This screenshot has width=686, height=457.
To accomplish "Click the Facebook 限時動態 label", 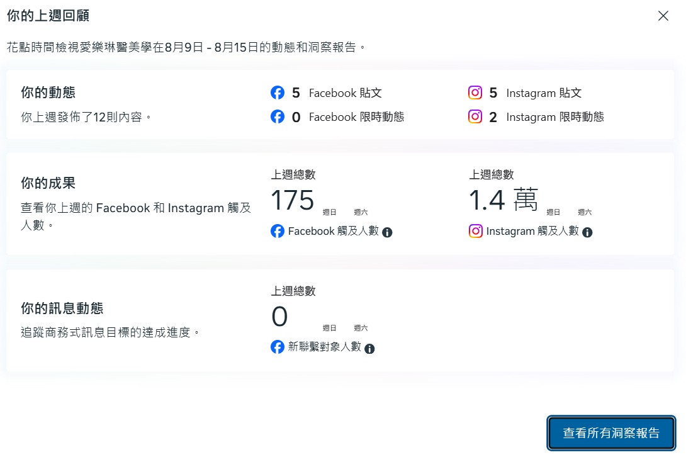I will (357, 117).
